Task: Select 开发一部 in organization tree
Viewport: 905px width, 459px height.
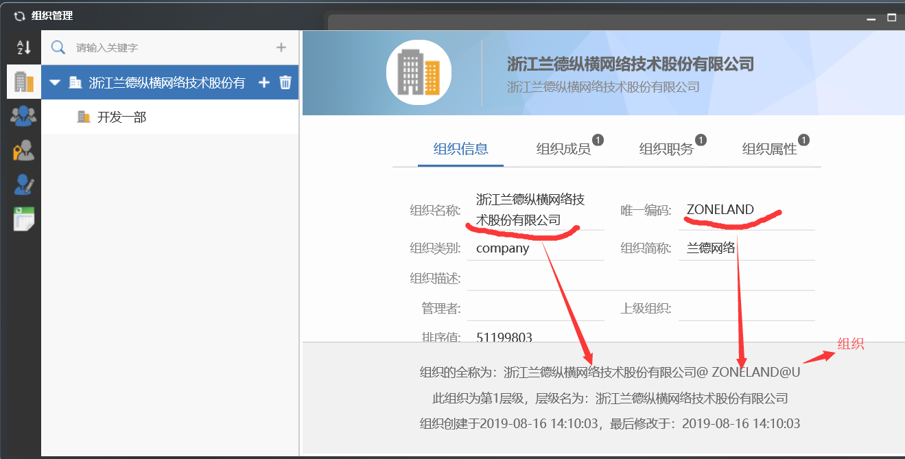Action: coord(121,117)
